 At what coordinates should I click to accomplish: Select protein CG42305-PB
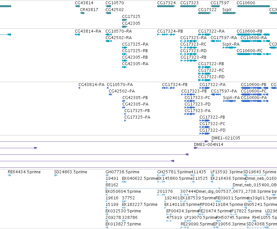(135, 98)
